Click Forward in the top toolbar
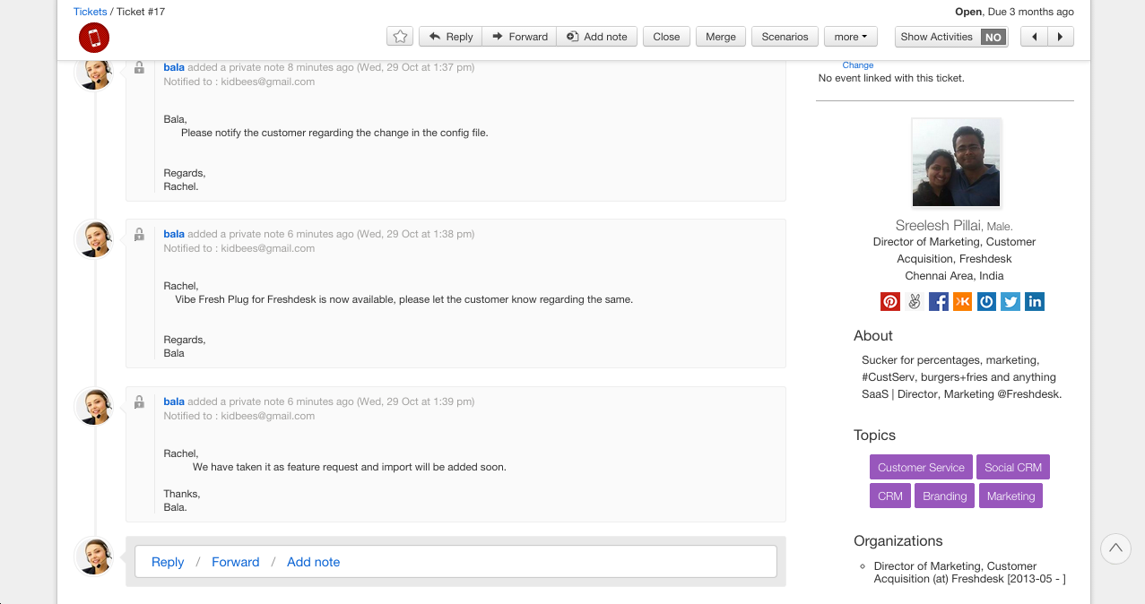The width and height of the screenshot is (1145, 604). tap(519, 37)
